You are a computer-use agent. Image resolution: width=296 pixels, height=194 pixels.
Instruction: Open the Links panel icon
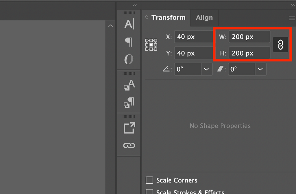coord(129,146)
